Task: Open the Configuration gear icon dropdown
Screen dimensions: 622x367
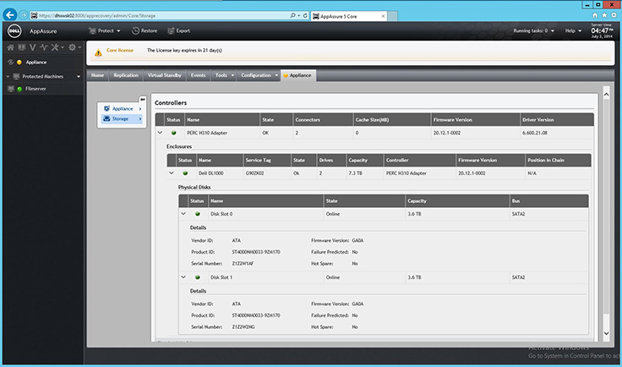Action: 74,47
